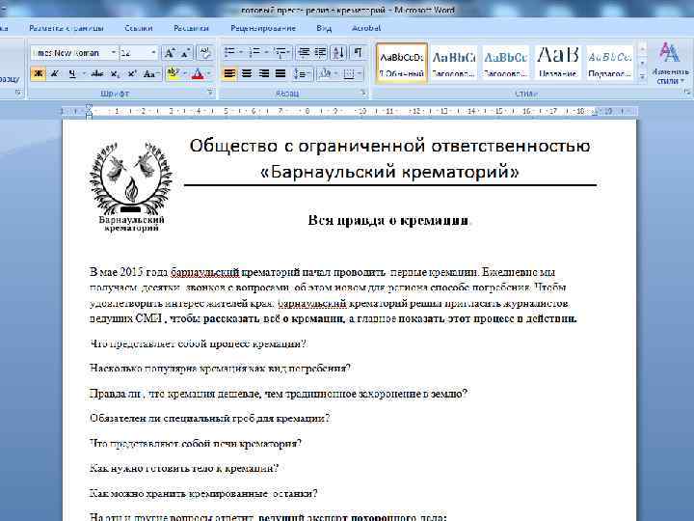
Task: Click line 'Как нужно готовить тело к кремации?'
Action: (x=184, y=468)
